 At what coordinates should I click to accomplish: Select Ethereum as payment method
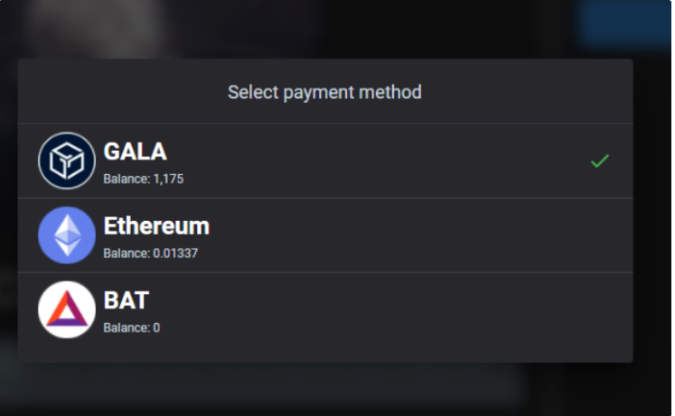[x=325, y=236]
